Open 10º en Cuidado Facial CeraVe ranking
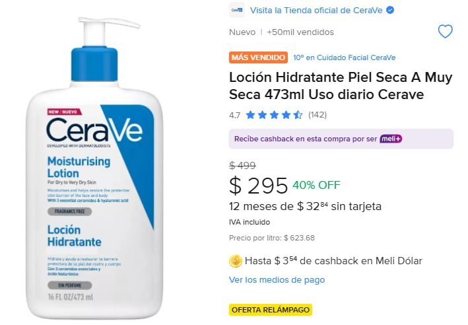The width and height of the screenshot is (468, 325). 344,57
